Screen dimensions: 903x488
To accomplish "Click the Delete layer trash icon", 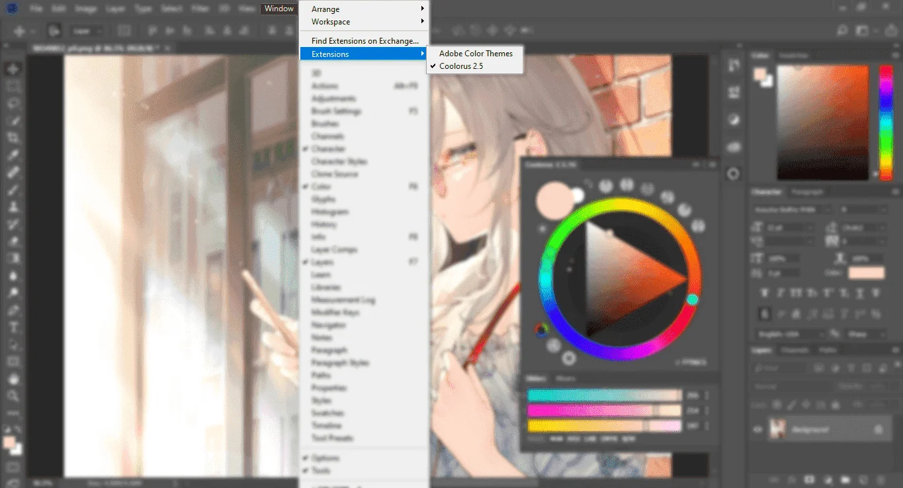I will [x=881, y=479].
